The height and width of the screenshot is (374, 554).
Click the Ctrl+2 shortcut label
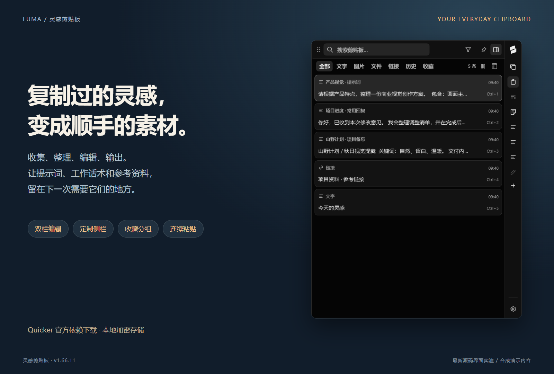tap(492, 123)
